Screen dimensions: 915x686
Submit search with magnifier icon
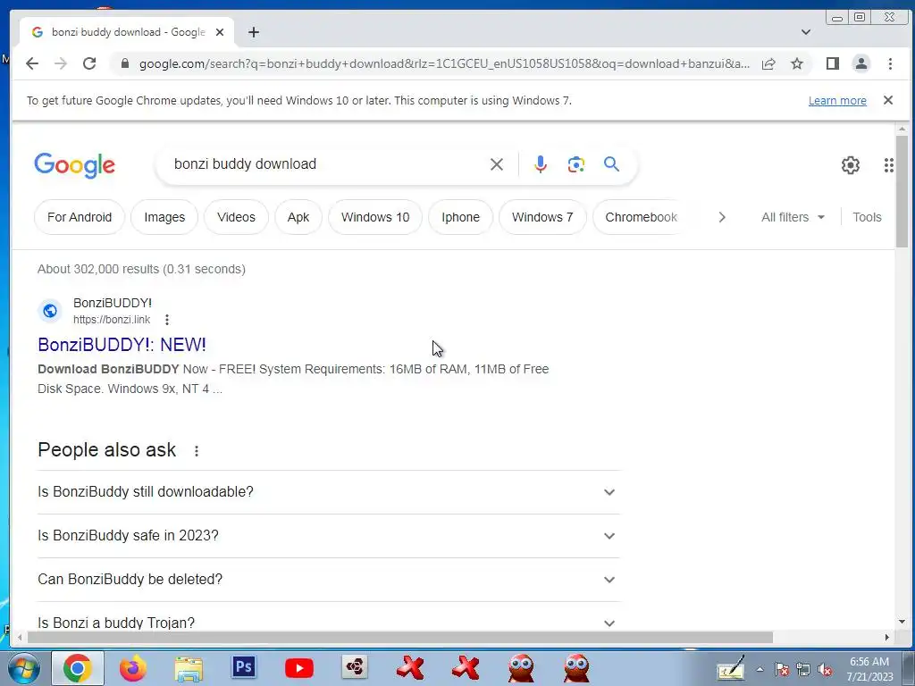click(611, 164)
